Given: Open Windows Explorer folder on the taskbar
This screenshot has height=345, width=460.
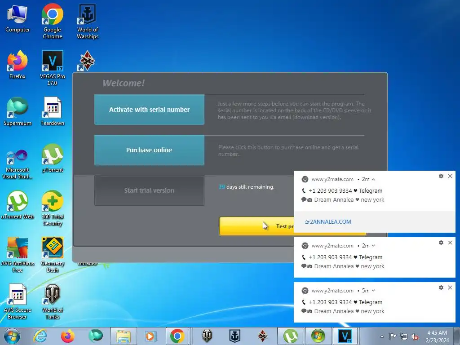Looking at the screenshot, I should click(123, 336).
